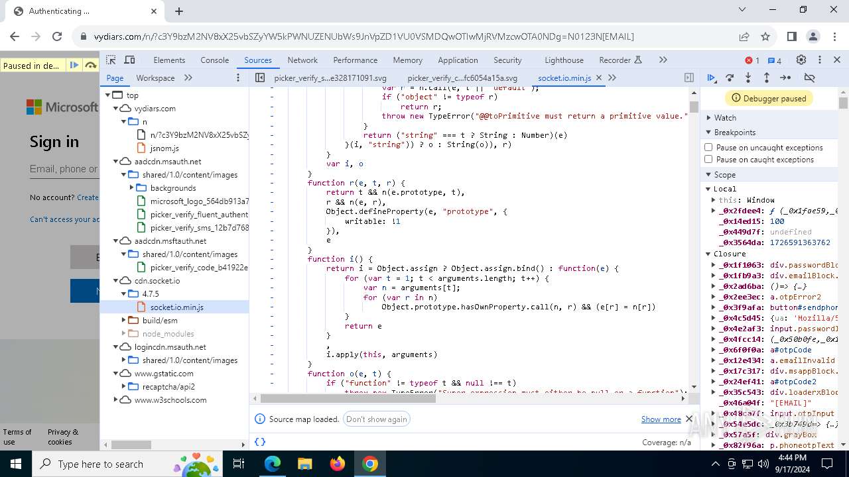Step over next function call
Screen dimensions: 849x477
click(730, 78)
